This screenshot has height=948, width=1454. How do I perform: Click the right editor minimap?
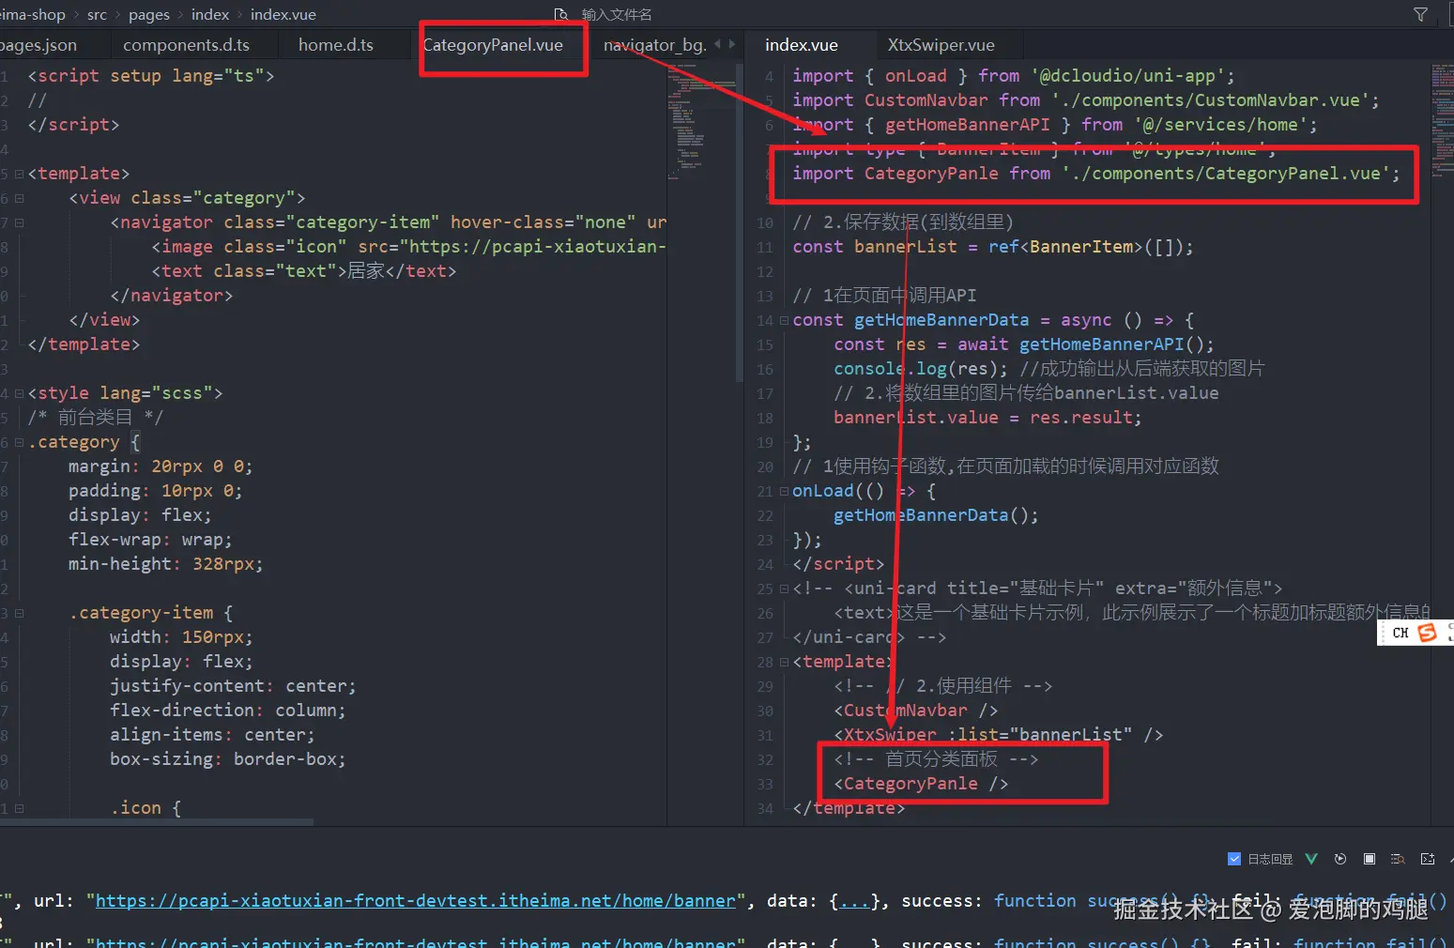point(1442,122)
